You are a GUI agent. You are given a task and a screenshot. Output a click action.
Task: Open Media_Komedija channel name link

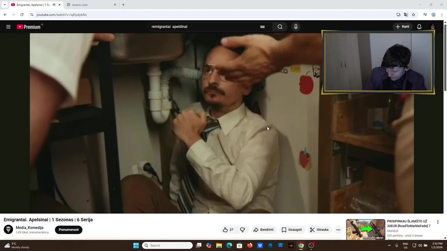[x=30, y=228]
